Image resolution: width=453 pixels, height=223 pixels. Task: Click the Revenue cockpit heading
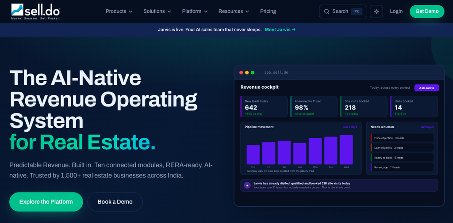tap(259, 87)
